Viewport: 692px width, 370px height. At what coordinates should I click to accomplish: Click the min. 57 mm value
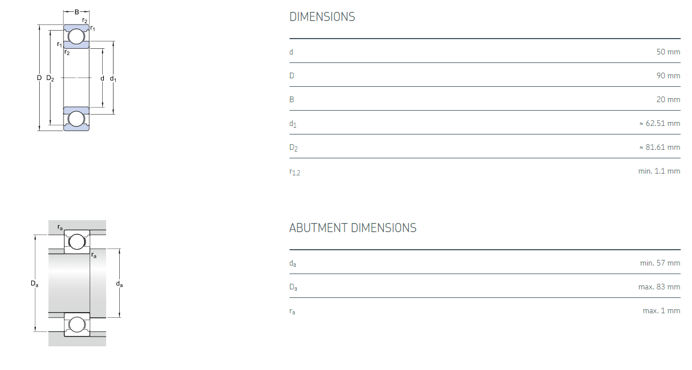(660, 263)
